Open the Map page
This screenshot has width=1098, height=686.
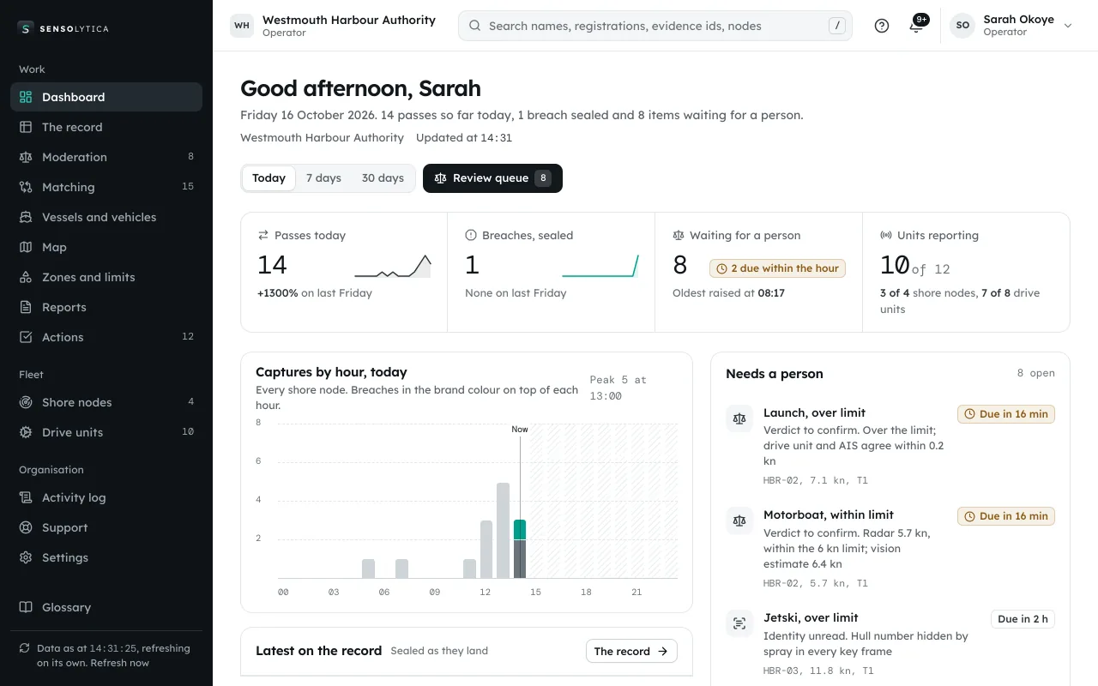pos(106,247)
